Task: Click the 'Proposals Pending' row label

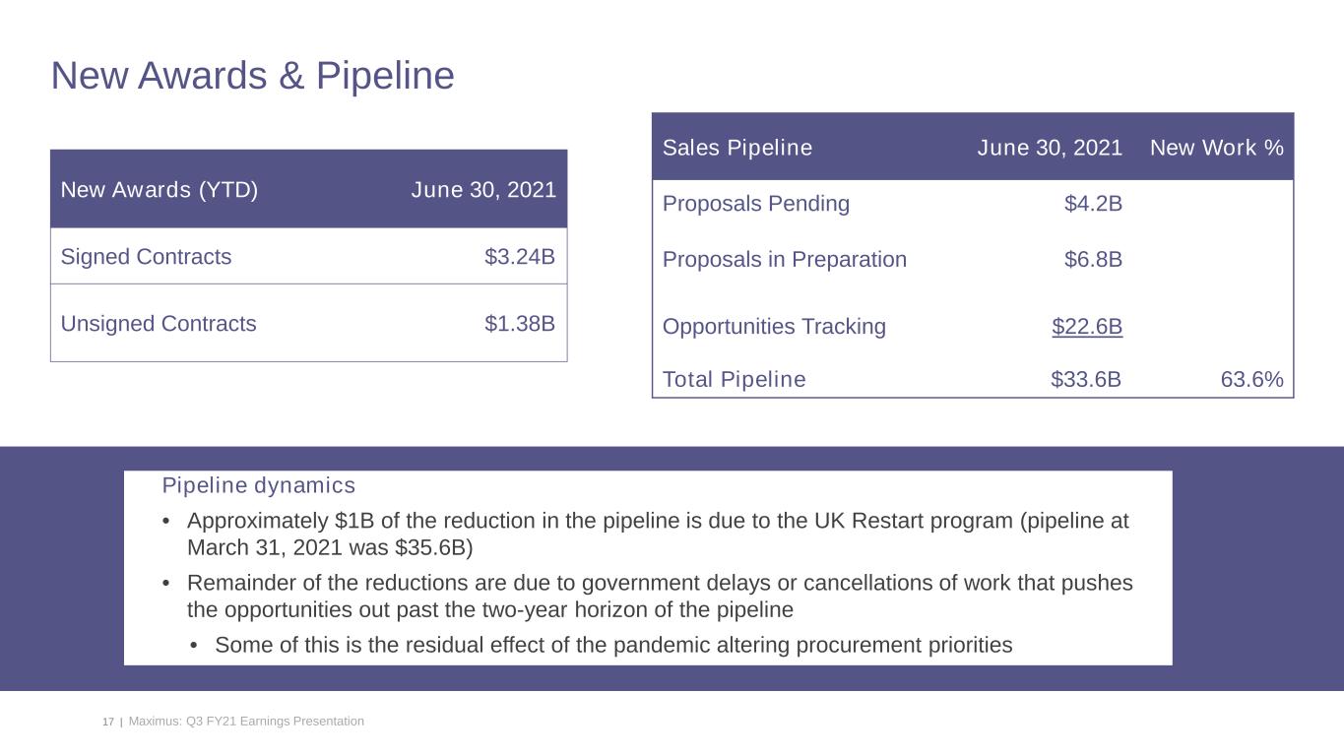Action: [755, 204]
